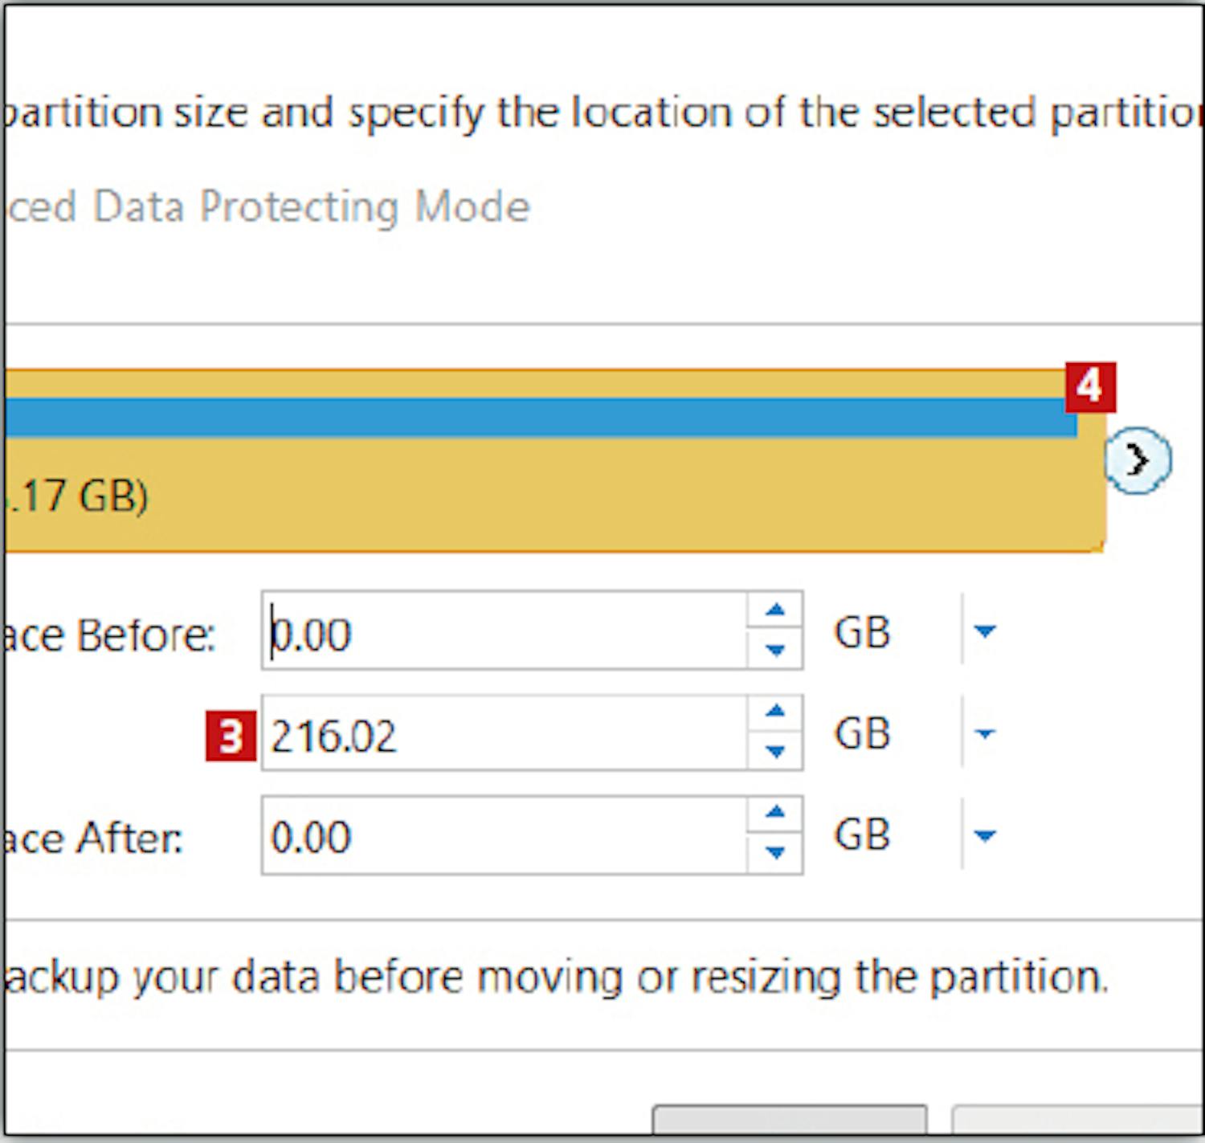The image size is (1205, 1143).
Task: Click into the Space After input field
Action: coord(506,835)
